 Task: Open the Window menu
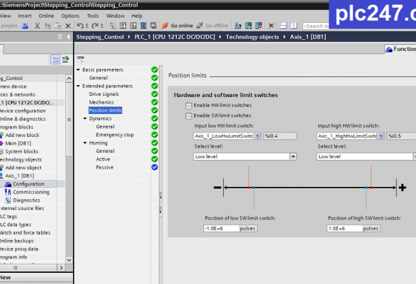115,16
